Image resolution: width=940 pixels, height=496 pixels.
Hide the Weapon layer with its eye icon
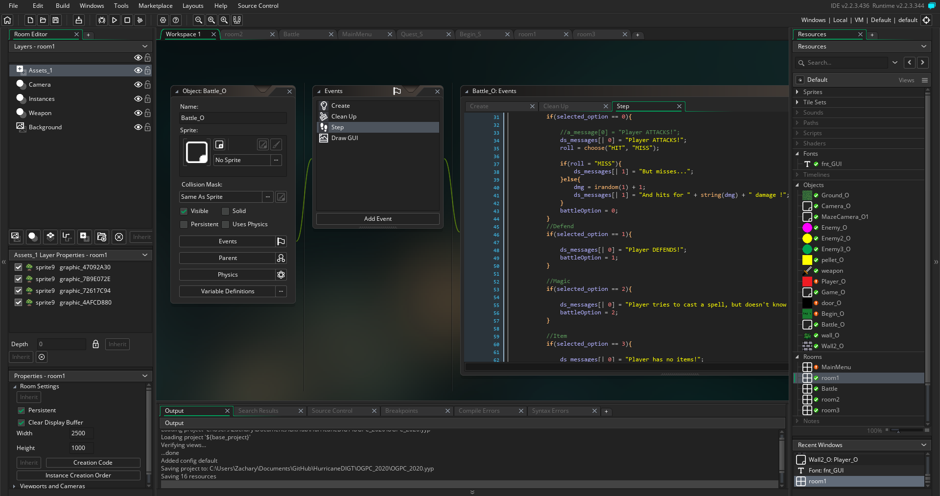point(138,113)
